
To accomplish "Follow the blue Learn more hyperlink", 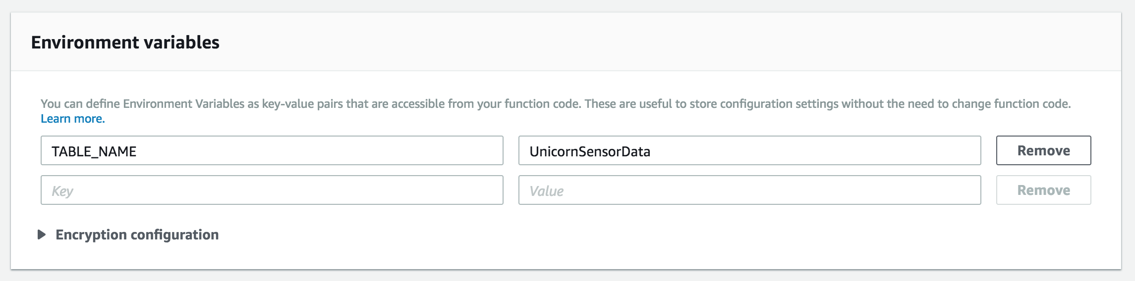I will tap(73, 119).
